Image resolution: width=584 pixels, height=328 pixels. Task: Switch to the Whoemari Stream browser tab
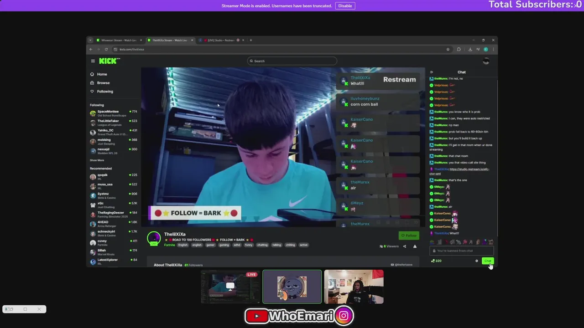point(118,40)
